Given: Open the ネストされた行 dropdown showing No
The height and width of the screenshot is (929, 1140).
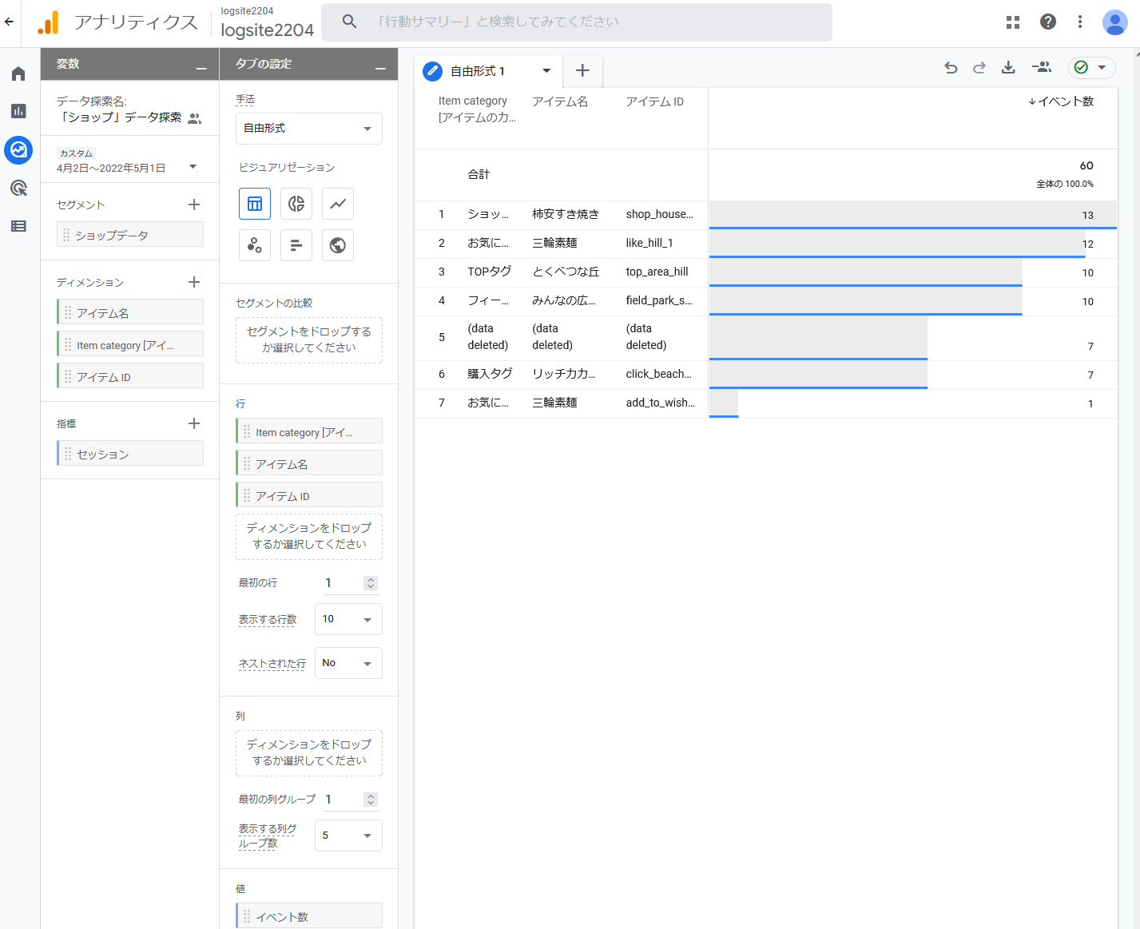Looking at the screenshot, I should coord(348,663).
